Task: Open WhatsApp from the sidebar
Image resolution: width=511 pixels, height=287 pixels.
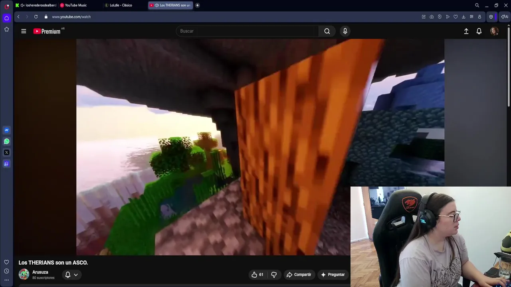Action: (x=6, y=141)
